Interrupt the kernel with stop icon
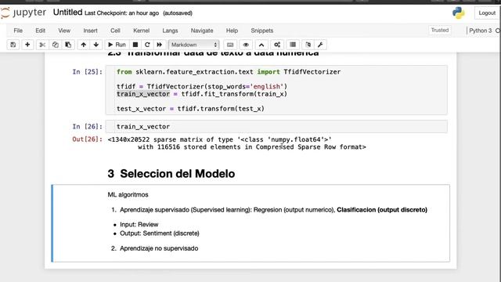 [x=135, y=45]
